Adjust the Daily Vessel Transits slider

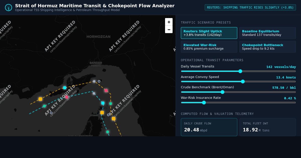[x=238, y=71]
